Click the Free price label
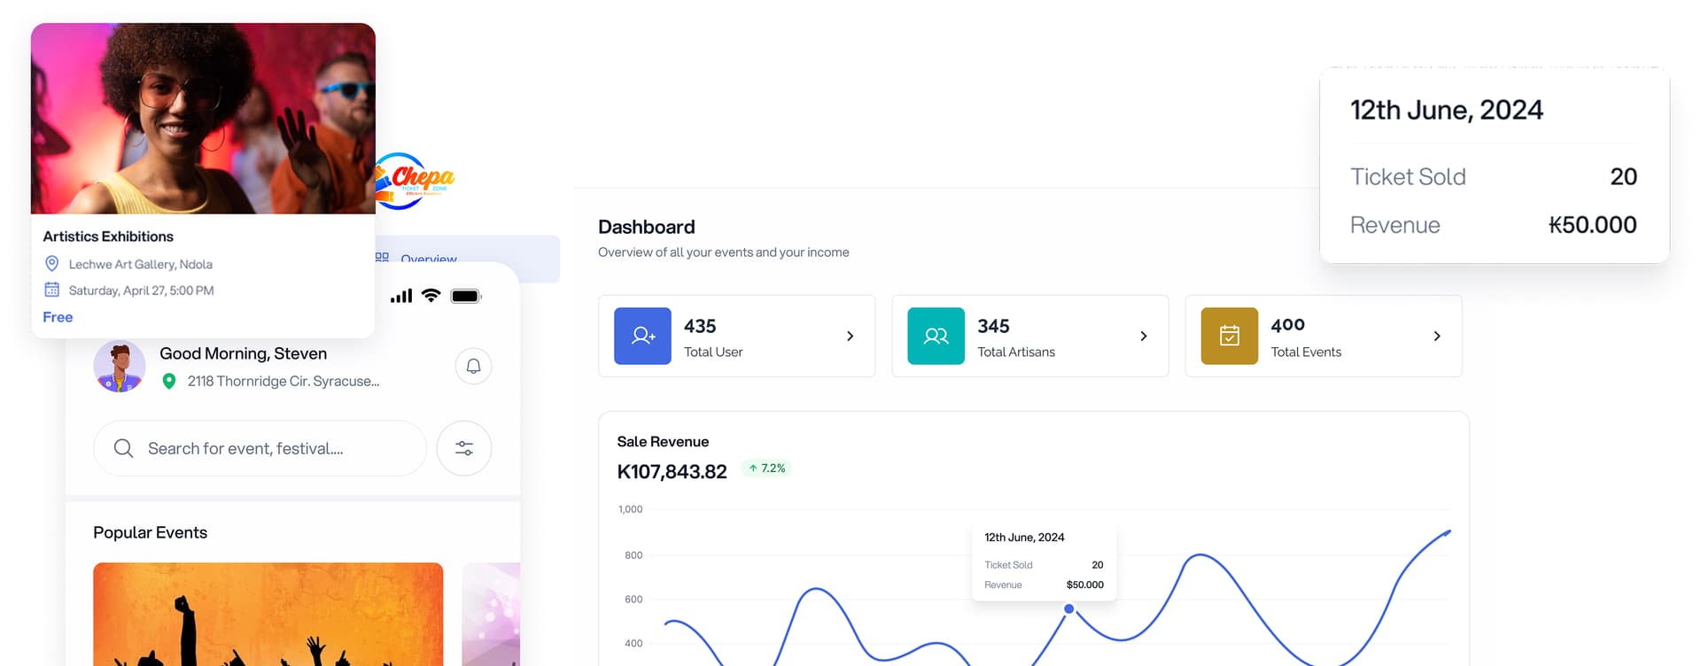The height and width of the screenshot is (666, 1701). click(58, 317)
